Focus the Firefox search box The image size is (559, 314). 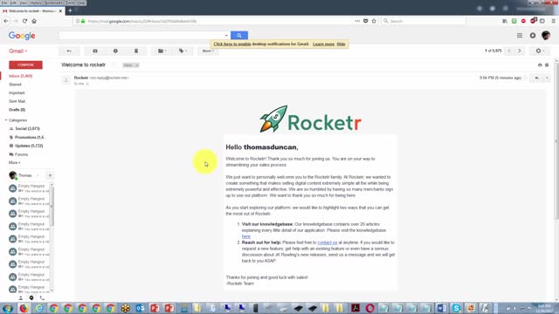pyautogui.click(x=423, y=21)
